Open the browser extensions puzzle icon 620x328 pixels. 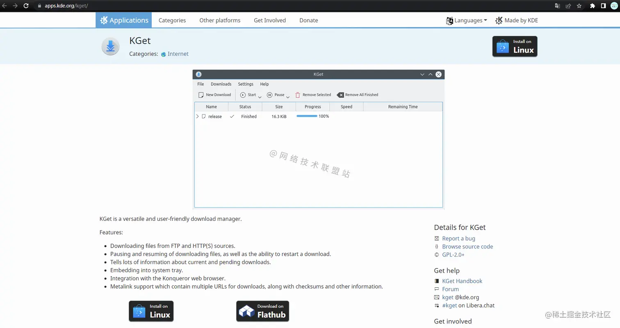[x=593, y=6]
